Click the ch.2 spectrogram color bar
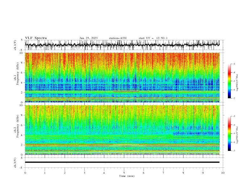The image size is (251, 194). tap(229, 133)
